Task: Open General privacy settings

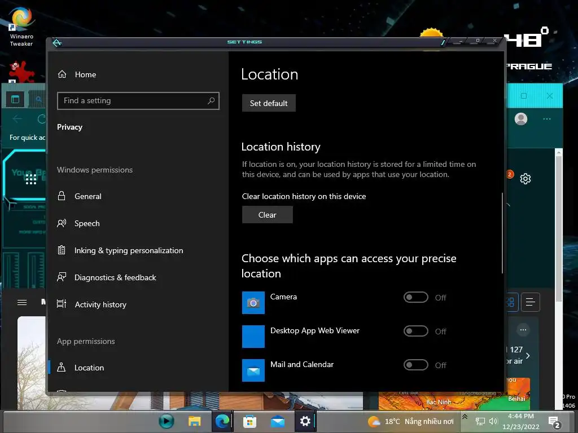Action: pyautogui.click(x=79, y=196)
